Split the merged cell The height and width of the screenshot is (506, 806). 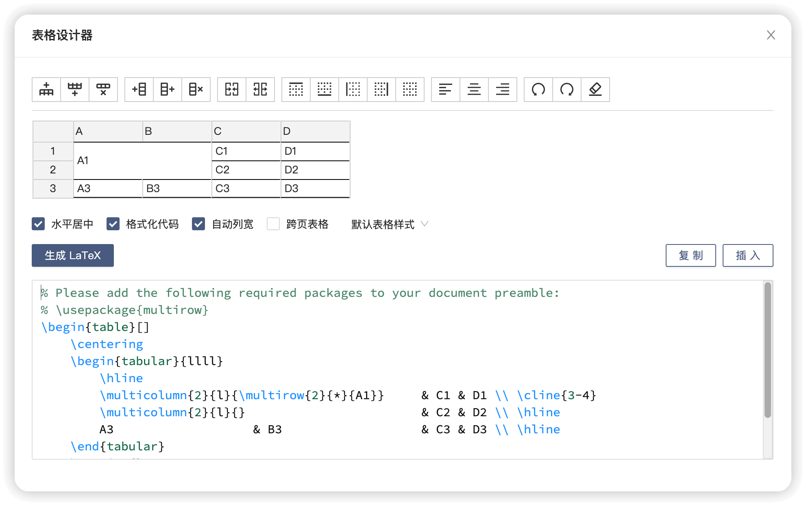click(x=260, y=89)
